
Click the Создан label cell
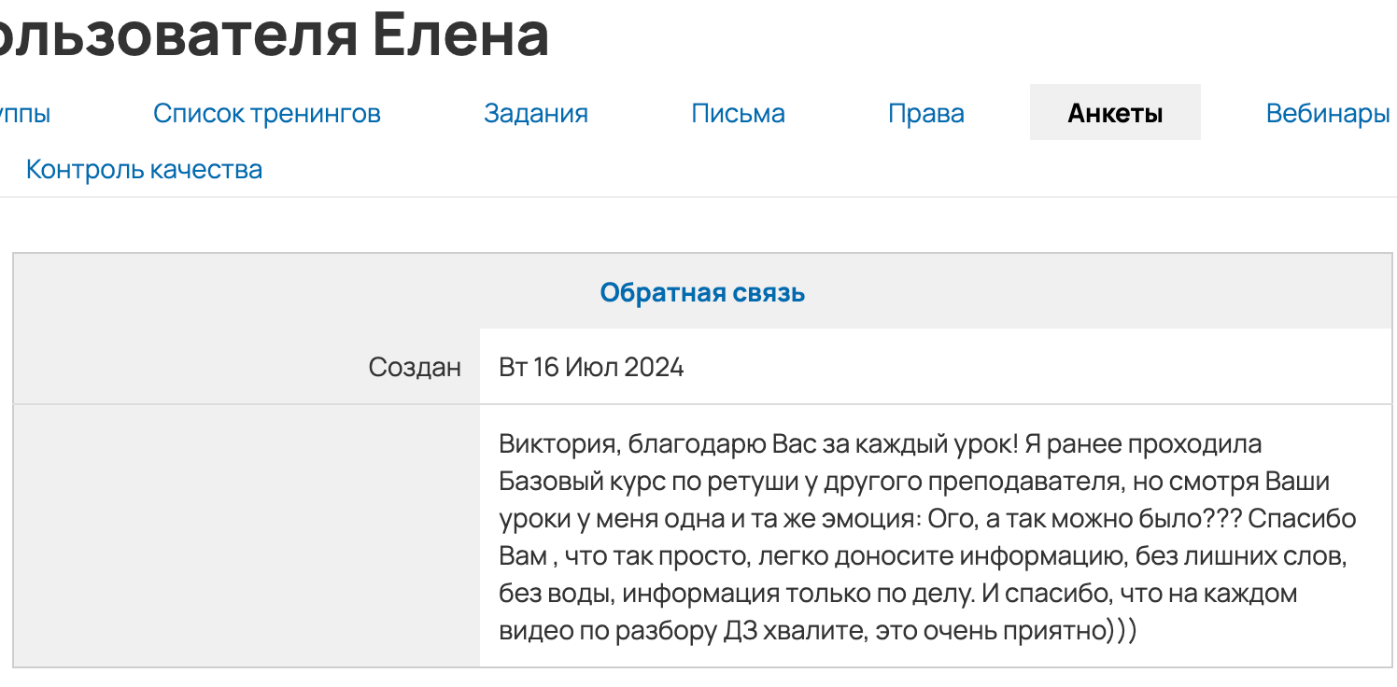pyautogui.click(x=416, y=367)
